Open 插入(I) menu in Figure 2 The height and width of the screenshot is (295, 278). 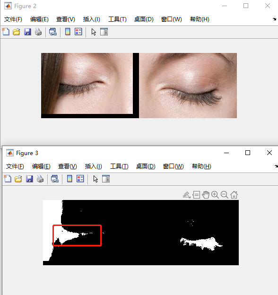[92, 19]
